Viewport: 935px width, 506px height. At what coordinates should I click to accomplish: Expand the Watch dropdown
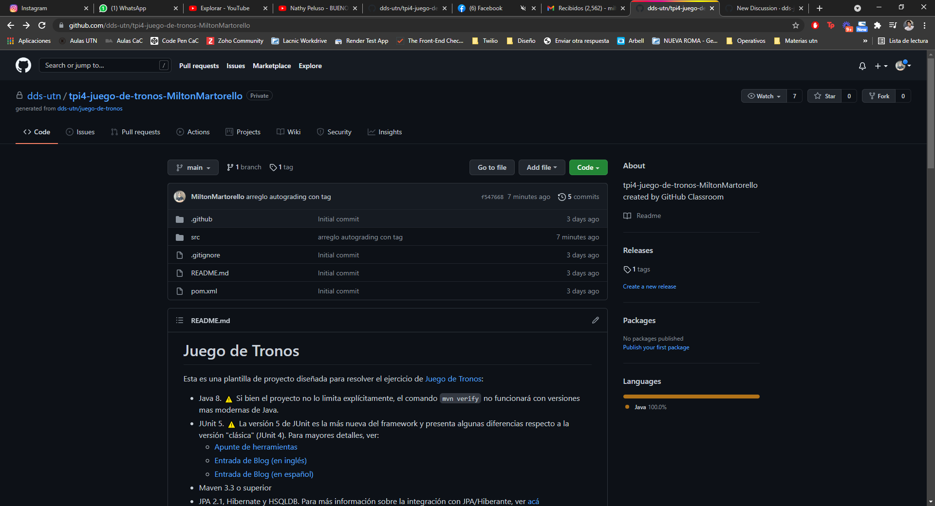point(764,96)
